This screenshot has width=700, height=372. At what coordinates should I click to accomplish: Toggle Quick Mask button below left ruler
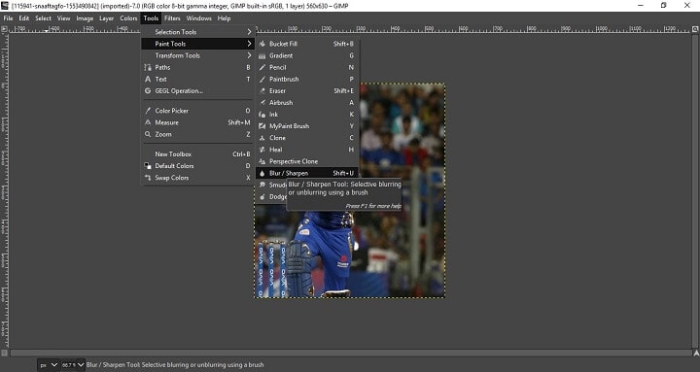[5, 354]
